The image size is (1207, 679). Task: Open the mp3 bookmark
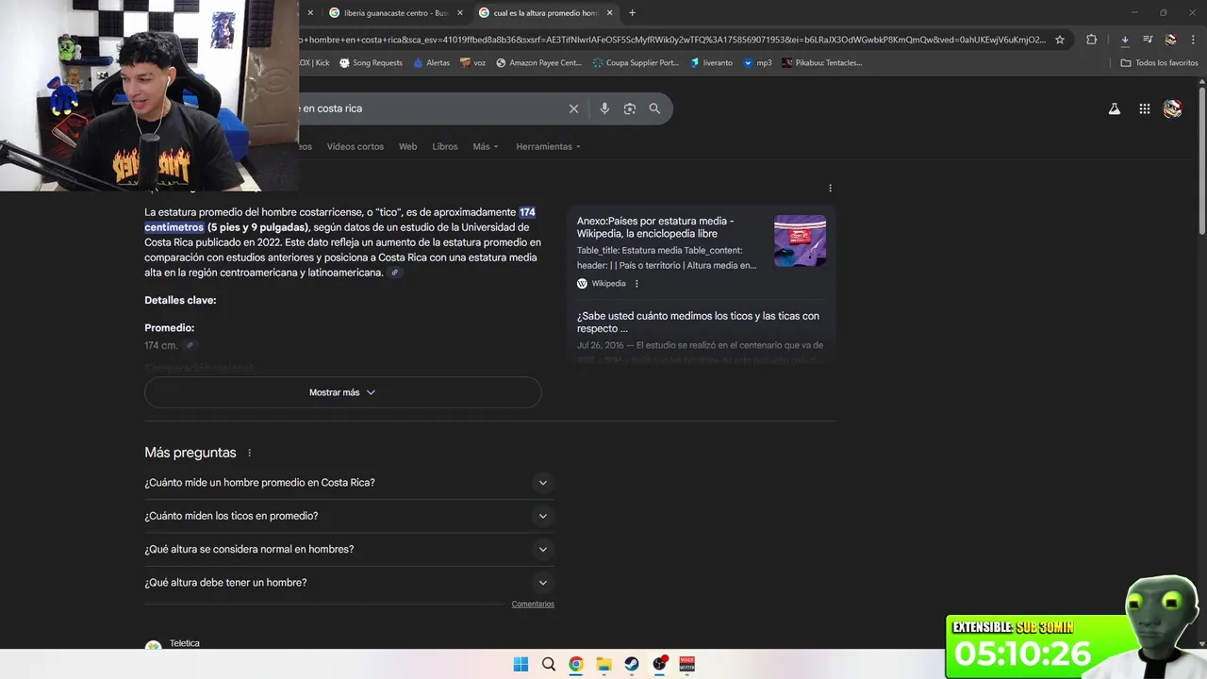757,63
